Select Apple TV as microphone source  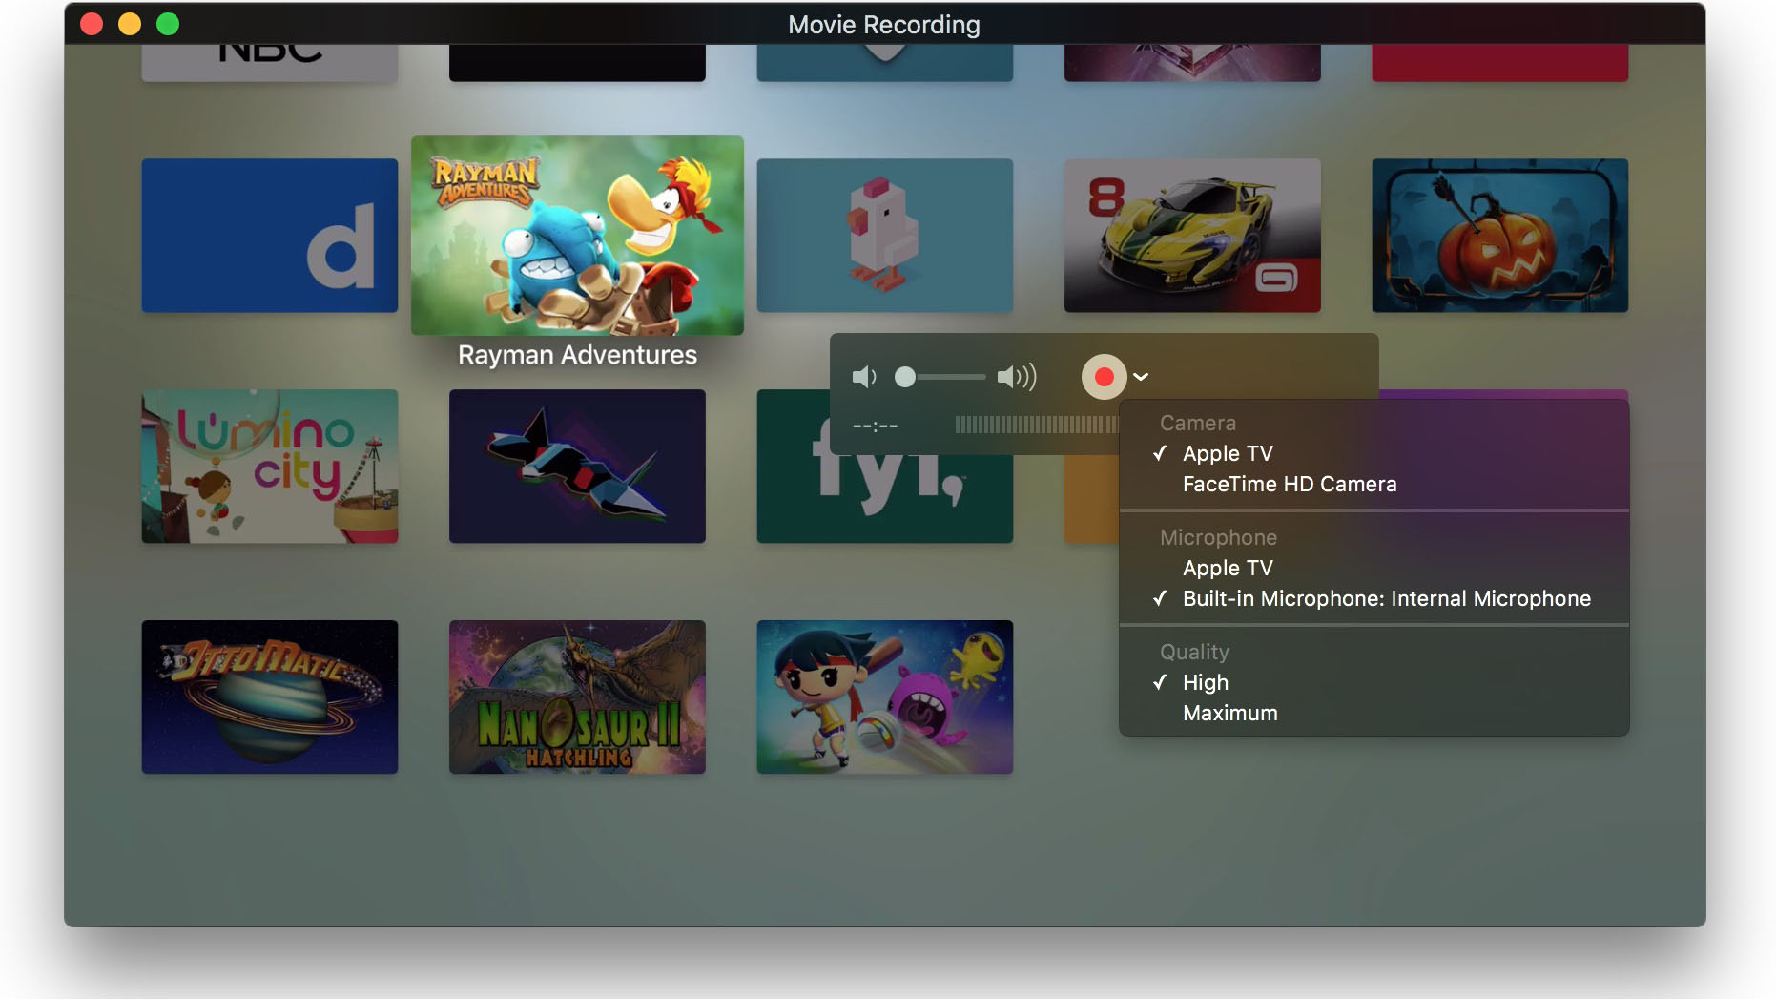1228,568
